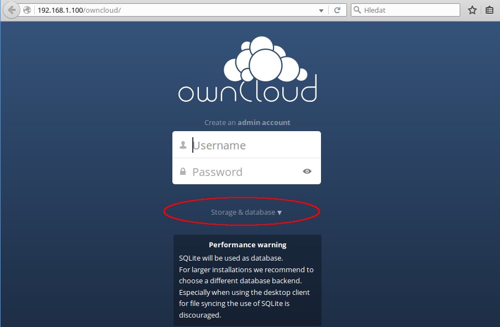Reload the ownCloud page

point(337,10)
